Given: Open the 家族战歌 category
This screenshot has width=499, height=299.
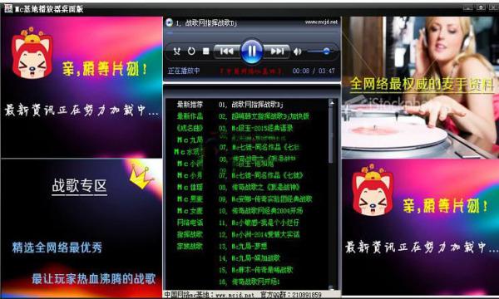Looking at the screenshot, I should [190, 246].
